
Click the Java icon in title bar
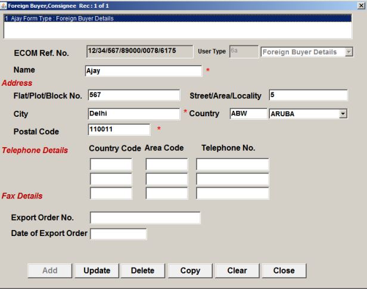pos(4,5)
